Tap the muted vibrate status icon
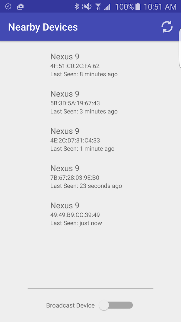This screenshot has height=322, width=181. (87, 6)
